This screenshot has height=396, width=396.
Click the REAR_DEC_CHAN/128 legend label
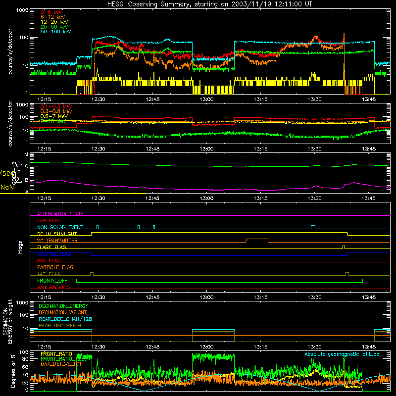click(65, 319)
